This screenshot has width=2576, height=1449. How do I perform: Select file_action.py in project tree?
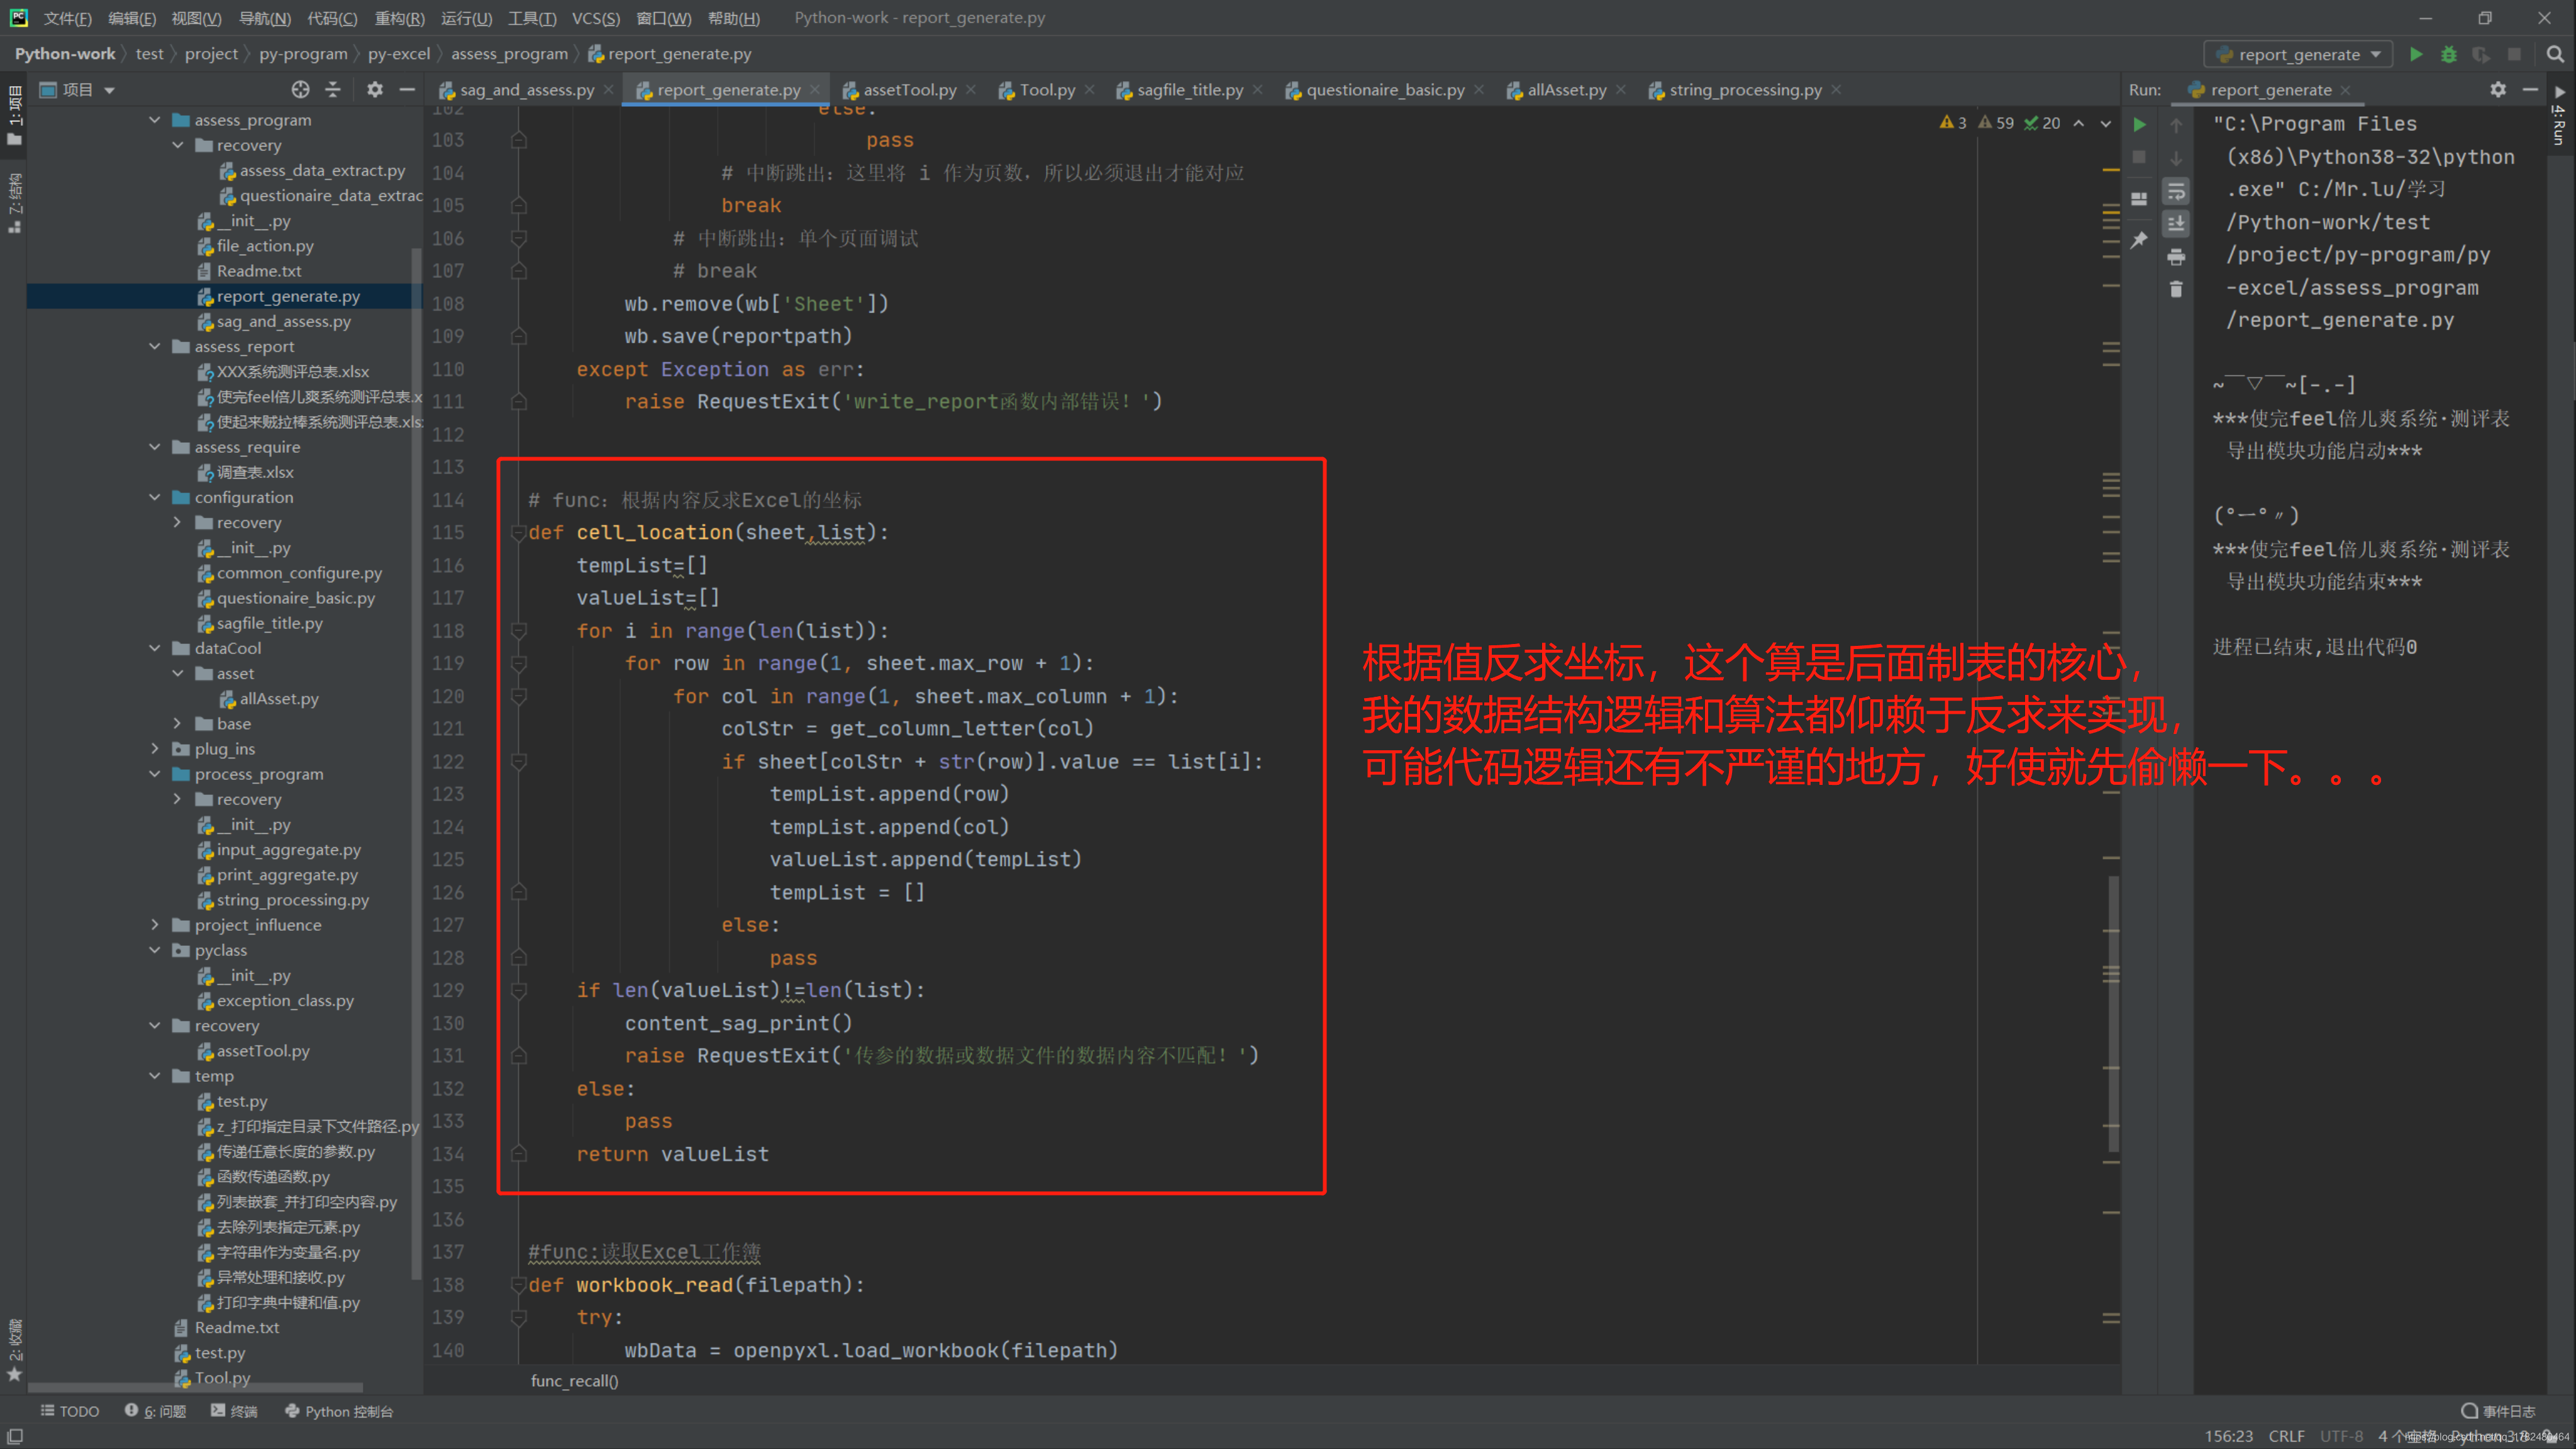coord(265,246)
